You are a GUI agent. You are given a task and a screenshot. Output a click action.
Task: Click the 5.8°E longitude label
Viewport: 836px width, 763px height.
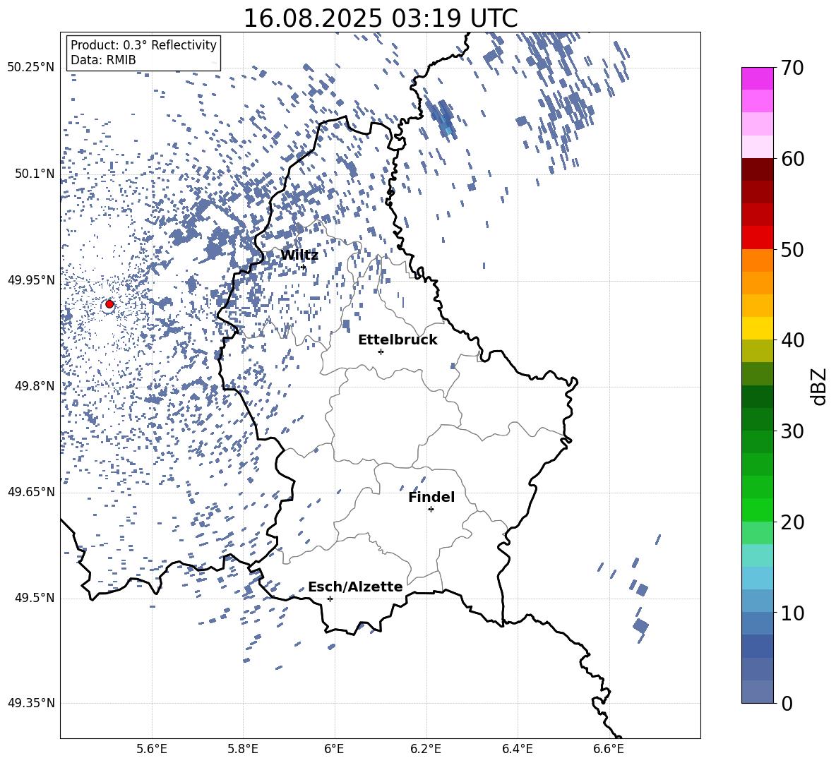pos(243,749)
